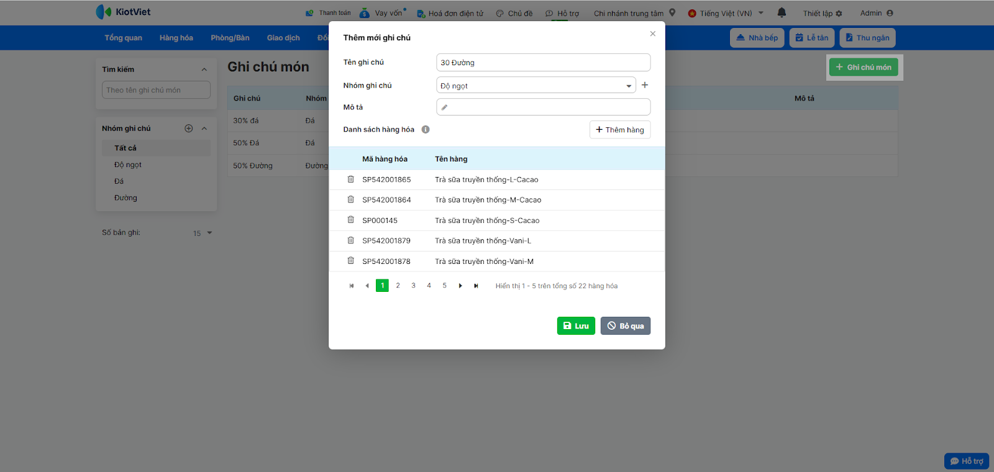The height and width of the screenshot is (472, 994).
Task: Open the Phòng/Bàn menu
Action: tap(230, 38)
